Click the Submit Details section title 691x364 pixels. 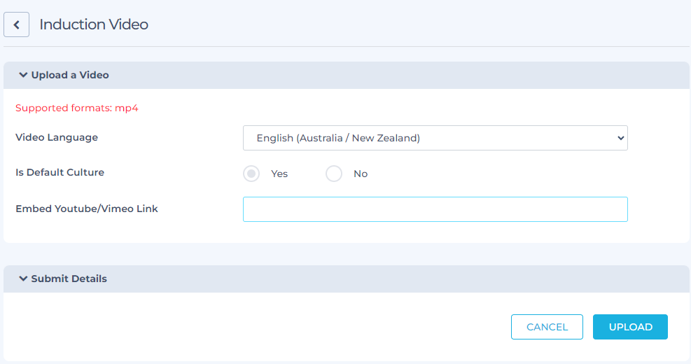pos(69,279)
